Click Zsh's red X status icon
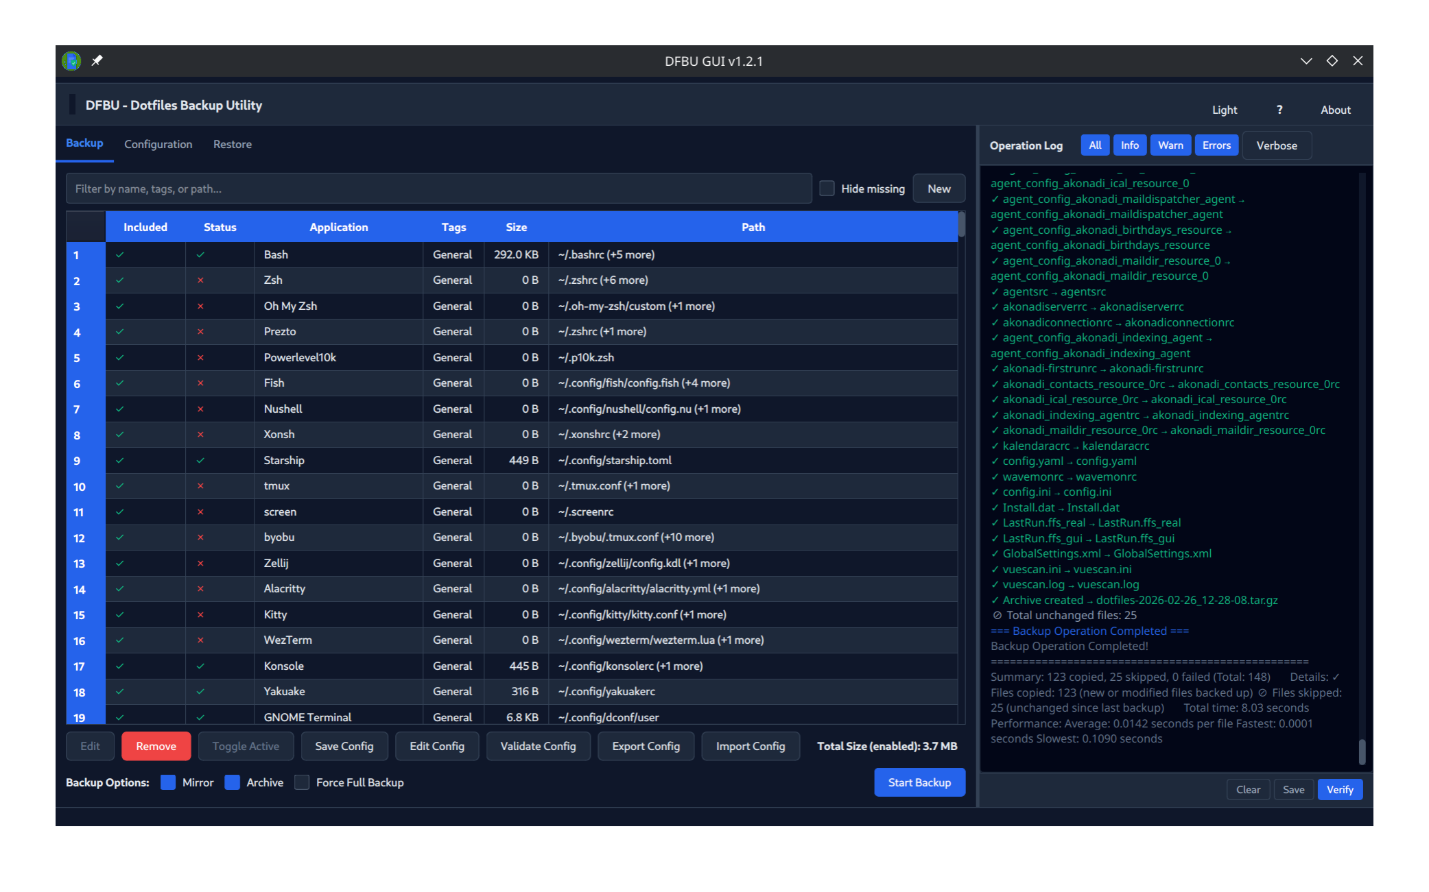 tap(200, 280)
